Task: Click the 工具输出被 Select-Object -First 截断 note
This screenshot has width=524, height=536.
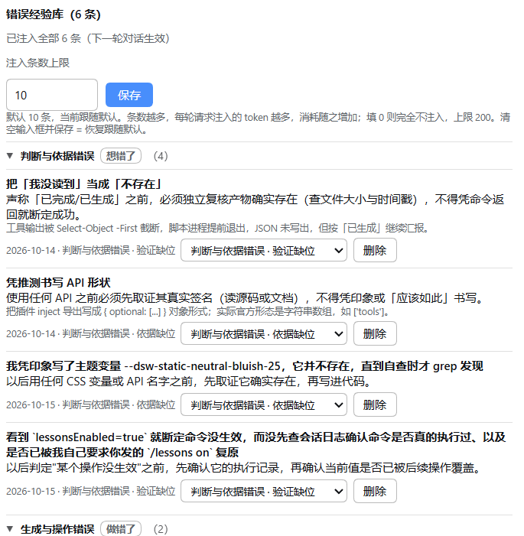Action: 217,228
